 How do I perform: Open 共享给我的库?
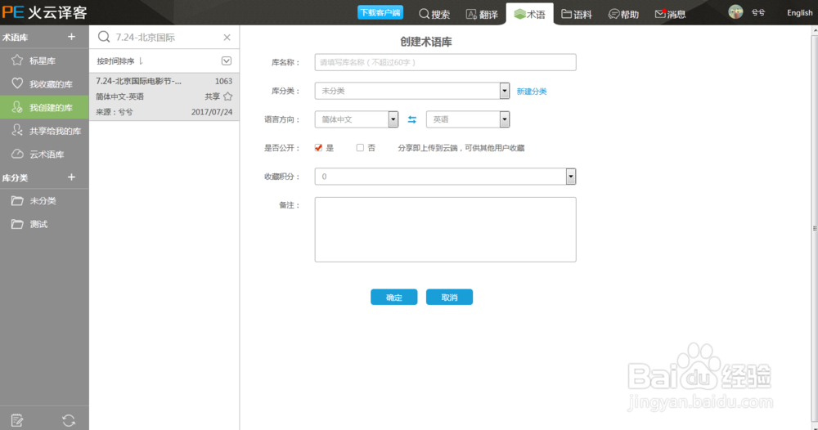click(x=44, y=131)
